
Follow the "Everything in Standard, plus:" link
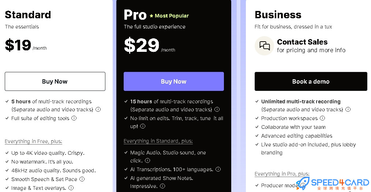(x=158, y=141)
